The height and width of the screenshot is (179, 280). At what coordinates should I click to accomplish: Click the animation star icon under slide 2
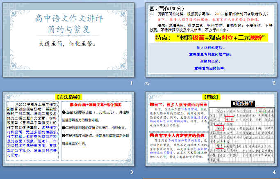click(148, 84)
